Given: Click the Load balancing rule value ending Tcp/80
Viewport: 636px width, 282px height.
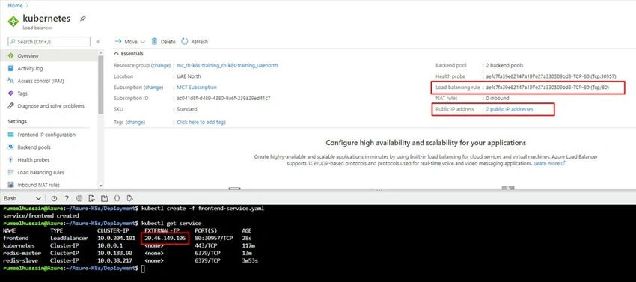Looking at the screenshot, I should coord(547,87).
